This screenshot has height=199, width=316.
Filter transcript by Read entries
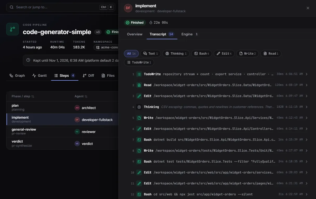(x=271, y=54)
